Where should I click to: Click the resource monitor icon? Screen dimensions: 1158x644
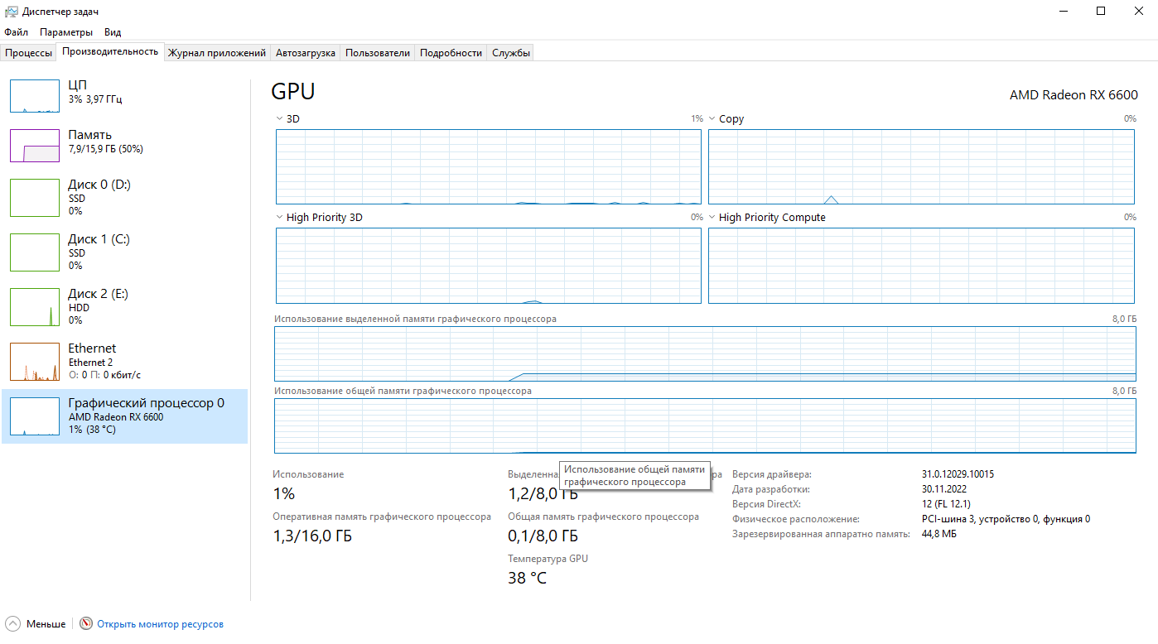tap(86, 623)
